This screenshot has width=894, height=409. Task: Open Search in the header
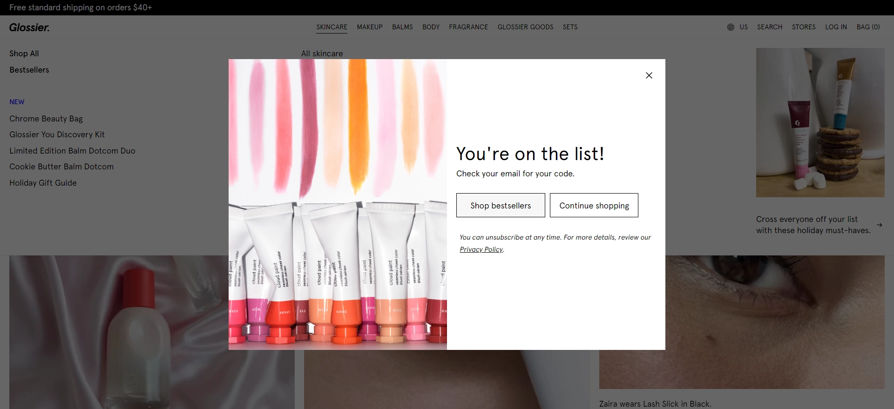coord(770,27)
